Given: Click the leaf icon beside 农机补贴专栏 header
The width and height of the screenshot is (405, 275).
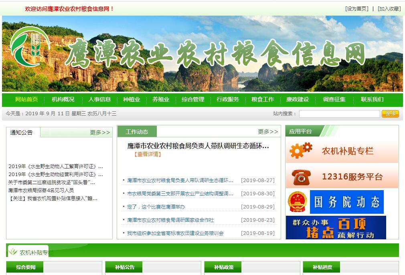Looking at the screenshot, I should (x=13, y=252).
